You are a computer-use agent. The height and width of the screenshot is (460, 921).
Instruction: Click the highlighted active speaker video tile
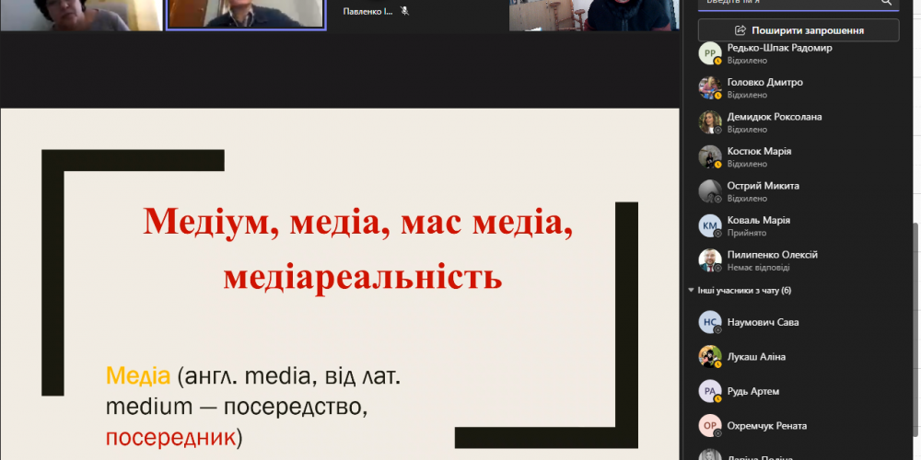245,15
